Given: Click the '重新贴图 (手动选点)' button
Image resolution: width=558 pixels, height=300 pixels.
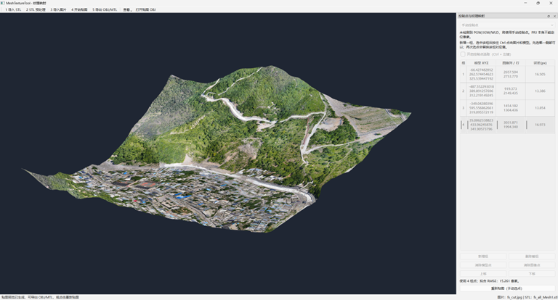Looking at the screenshot, I should coord(507,288).
